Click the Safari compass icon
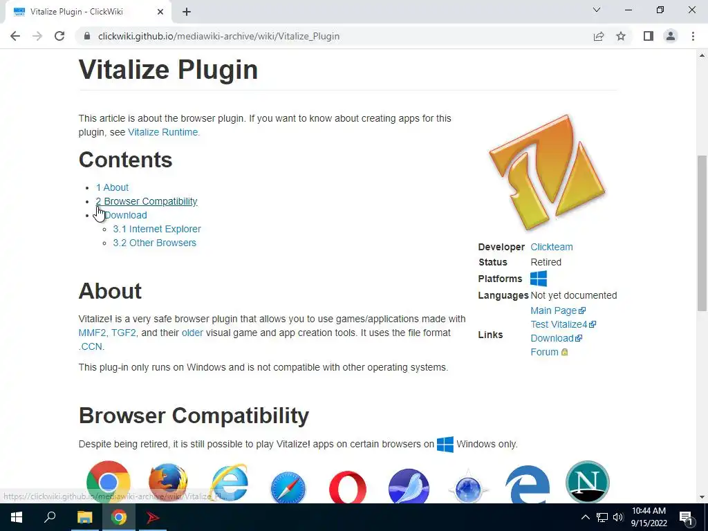708x531 pixels. click(x=288, y=487)
